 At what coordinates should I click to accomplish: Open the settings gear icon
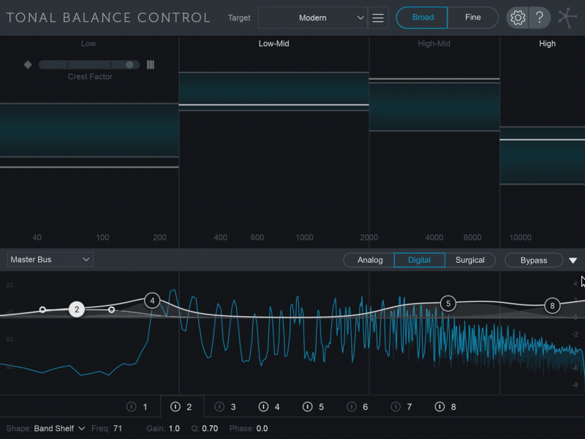tap(518, 18)
